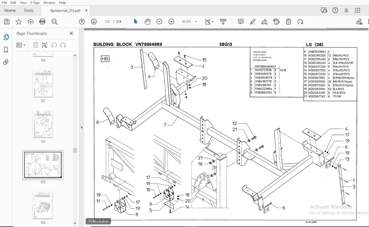Open the Help menu

point(62,3)
